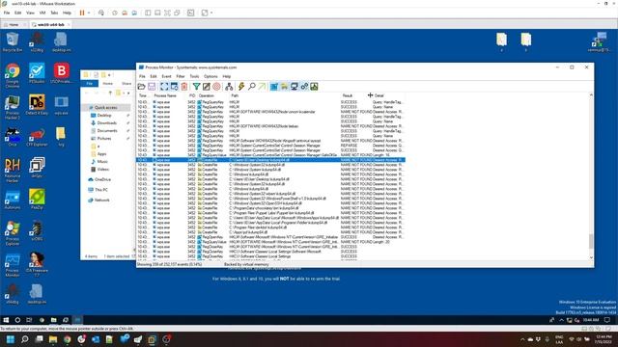618x347 pixels.
Task: Open Process Monitor Filter menu
Action: 181,76
